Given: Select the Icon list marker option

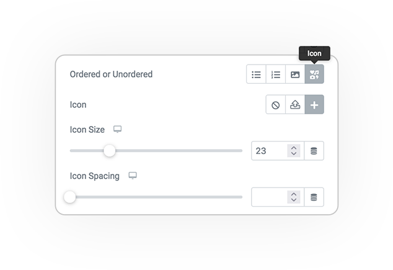Looking at the screenshot, I should click(x=314, y=74).
